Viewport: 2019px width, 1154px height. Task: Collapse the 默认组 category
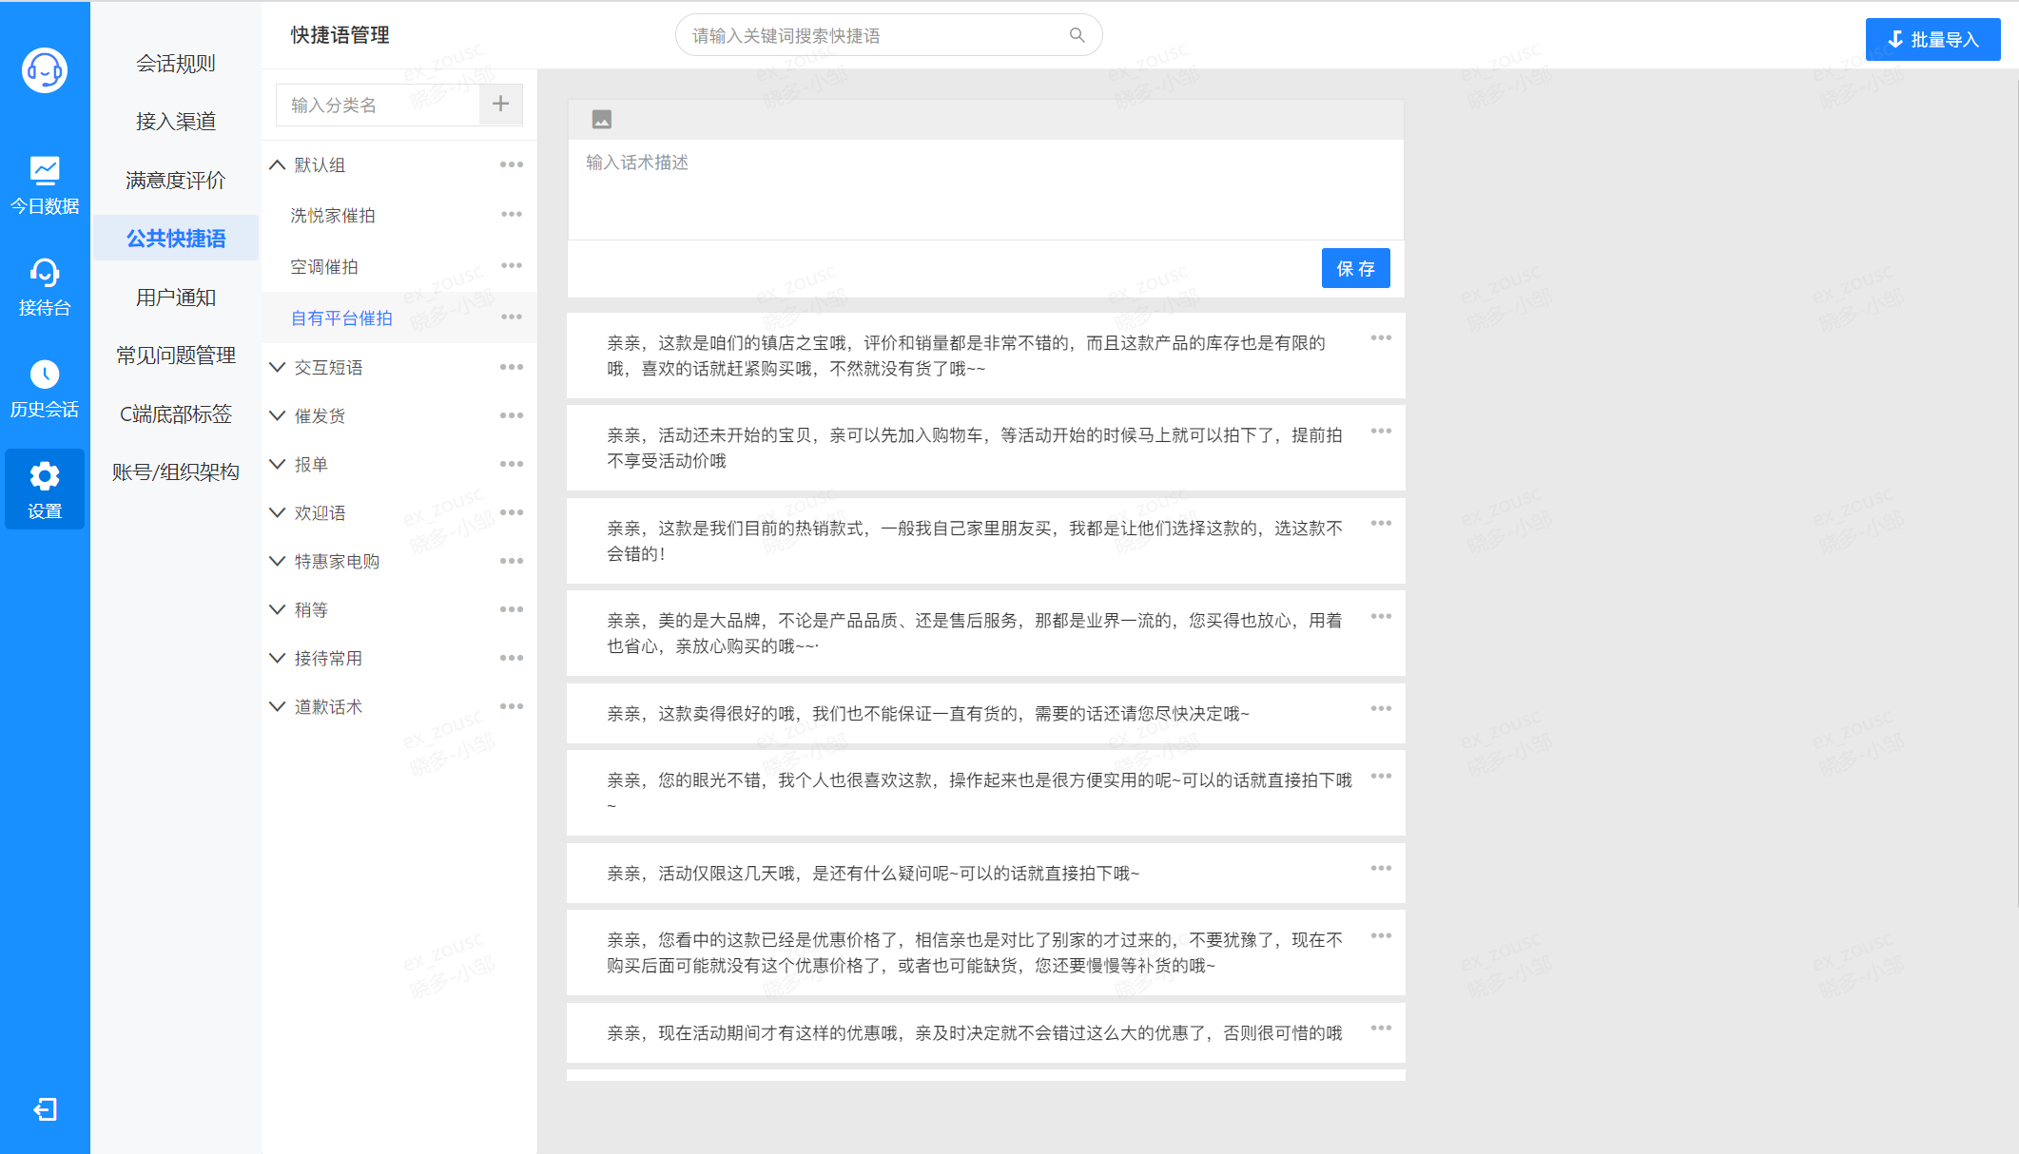tap(277, 164)
